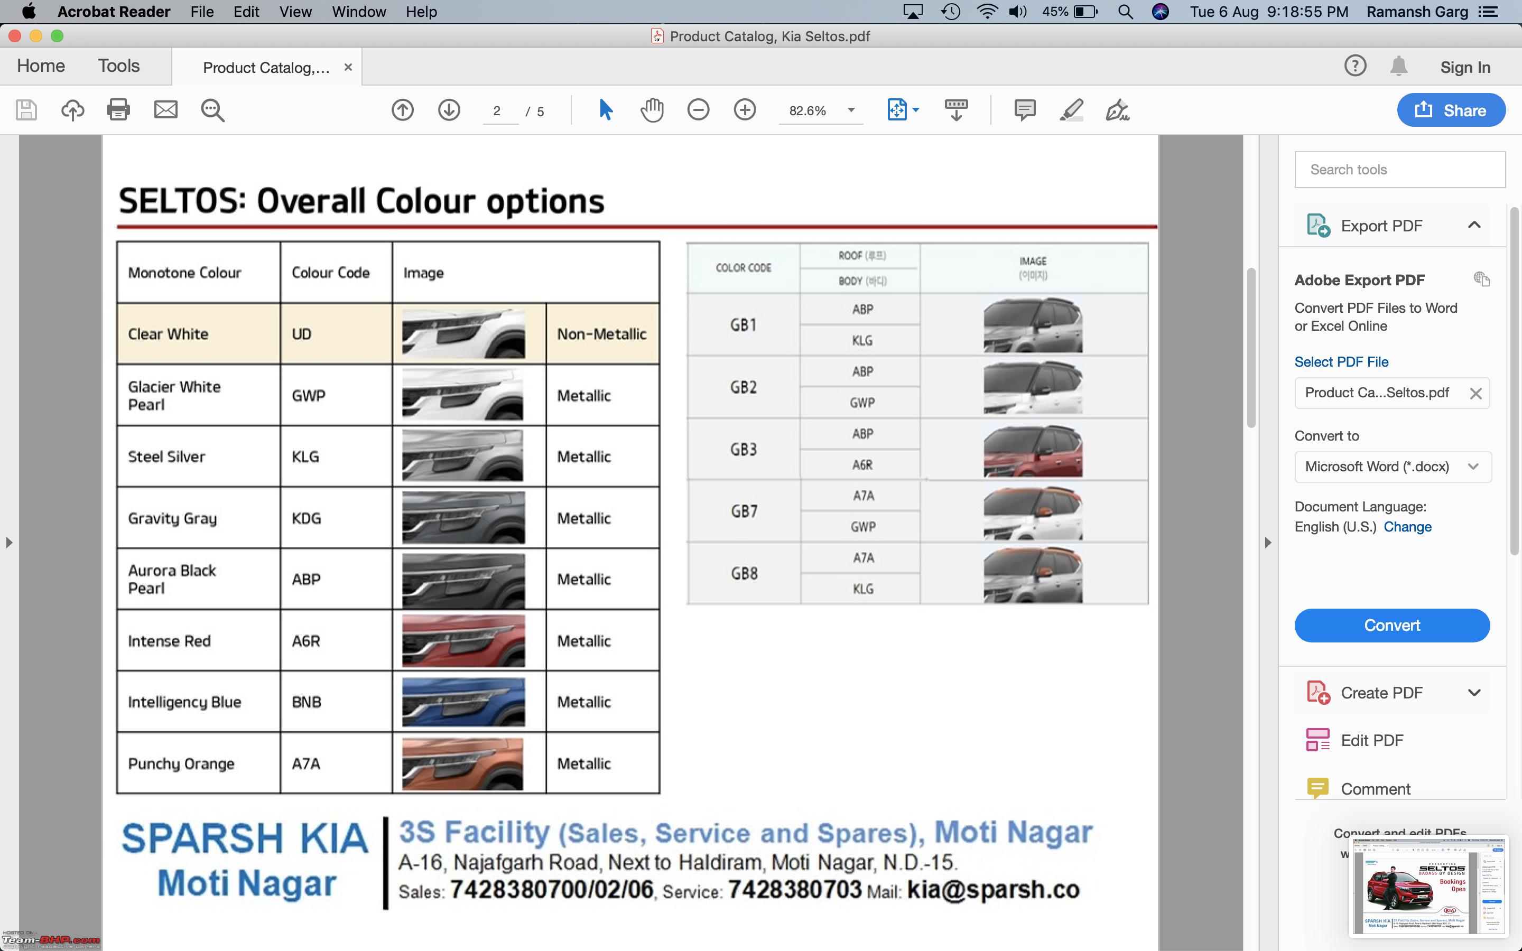1522x951 pixels.
Task: Open macOS Spotlight search icon
Action: click(x=1126, y=11)
